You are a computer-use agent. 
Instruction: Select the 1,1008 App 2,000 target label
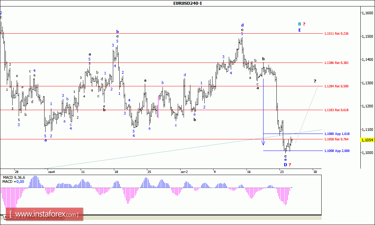click(337, 151)
